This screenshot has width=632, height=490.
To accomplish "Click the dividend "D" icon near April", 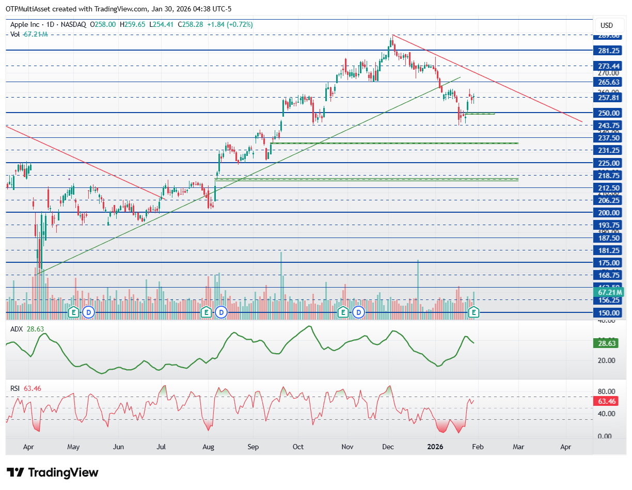I will click(x=88, y=312).
